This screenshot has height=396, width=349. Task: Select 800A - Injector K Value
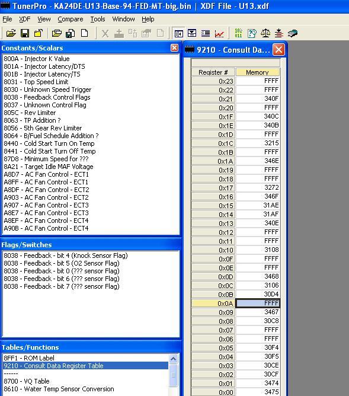(x=37, y=59)
